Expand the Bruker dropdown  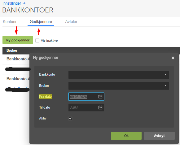click(x=119, y=86)
